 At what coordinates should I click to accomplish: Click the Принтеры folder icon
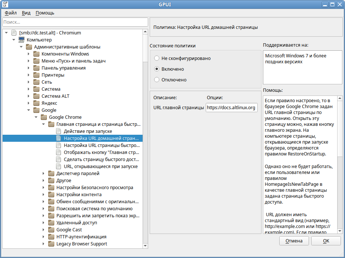36,75
